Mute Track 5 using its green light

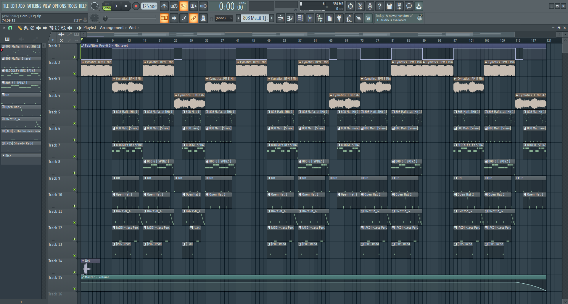click(x=74, y=123)
